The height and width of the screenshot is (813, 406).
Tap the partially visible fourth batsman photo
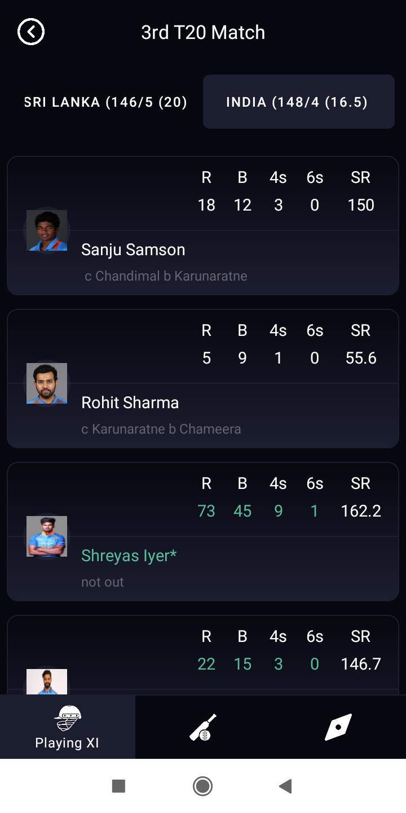point(47,681)
